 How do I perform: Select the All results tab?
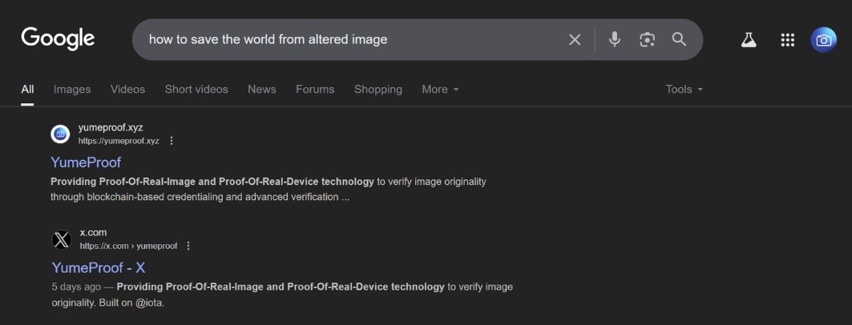27,90
